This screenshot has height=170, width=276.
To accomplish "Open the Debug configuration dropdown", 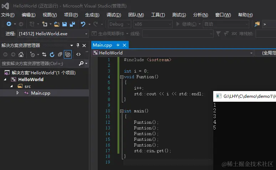I will point(119,24).
